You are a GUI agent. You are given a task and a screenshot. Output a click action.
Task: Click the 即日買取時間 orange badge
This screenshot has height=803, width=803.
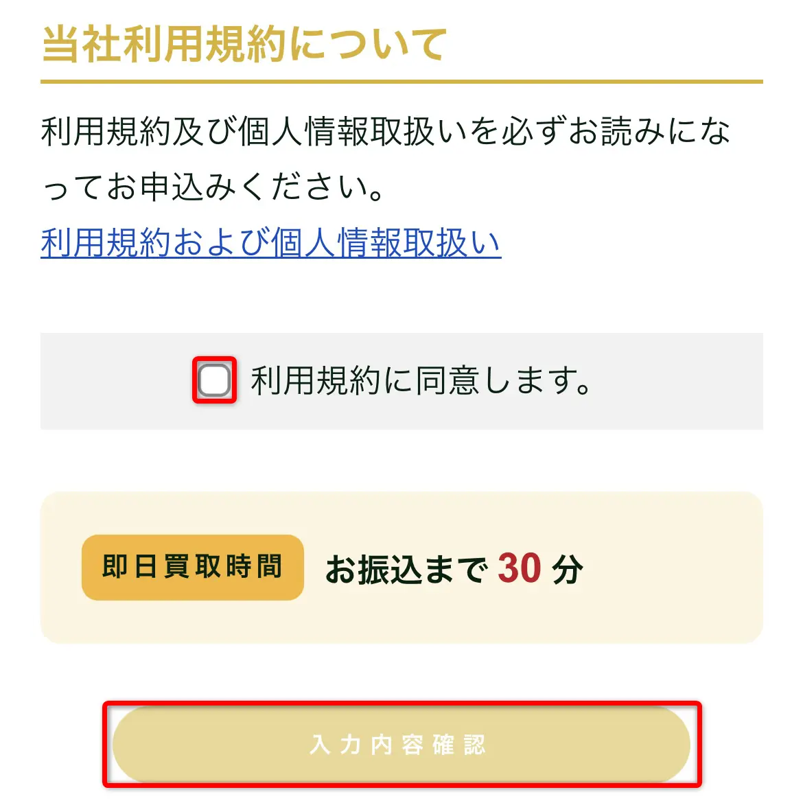click(x=192, y=568)
